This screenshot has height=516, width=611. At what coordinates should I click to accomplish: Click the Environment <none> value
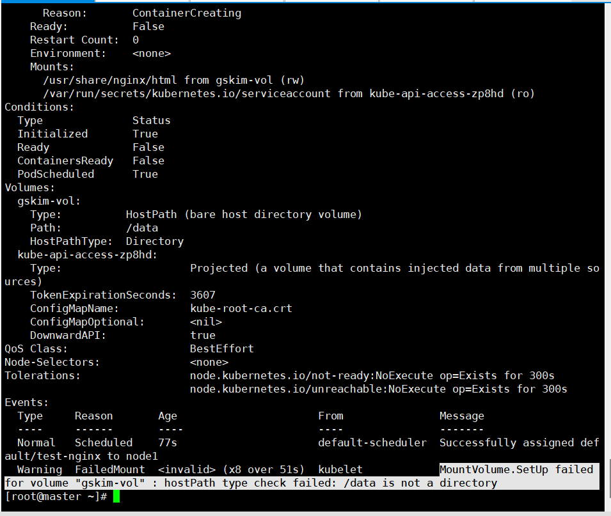152,53
